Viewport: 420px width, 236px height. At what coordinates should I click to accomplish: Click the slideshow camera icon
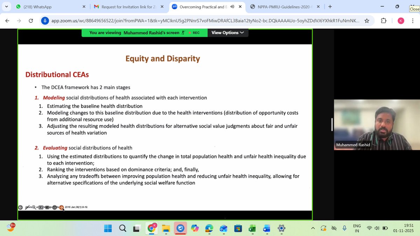click(x=48, y=207)
